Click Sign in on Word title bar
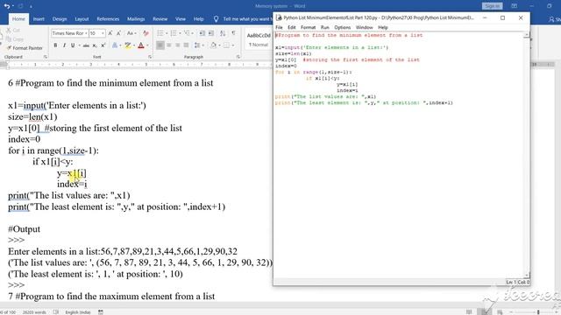Image resolution: width=561 pixels, height=315 pixels. tap(492, 6)
